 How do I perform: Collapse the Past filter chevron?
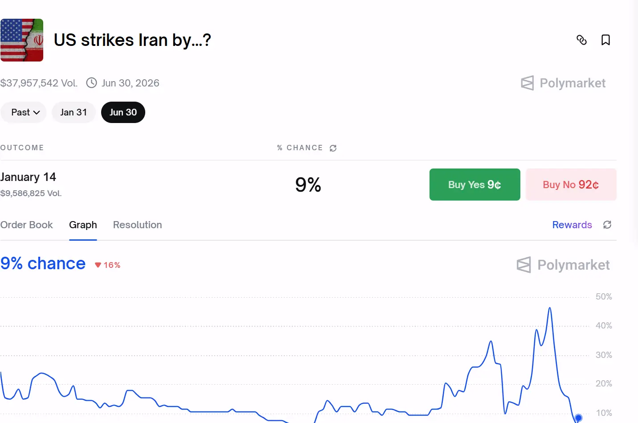(x=37, y=112)
